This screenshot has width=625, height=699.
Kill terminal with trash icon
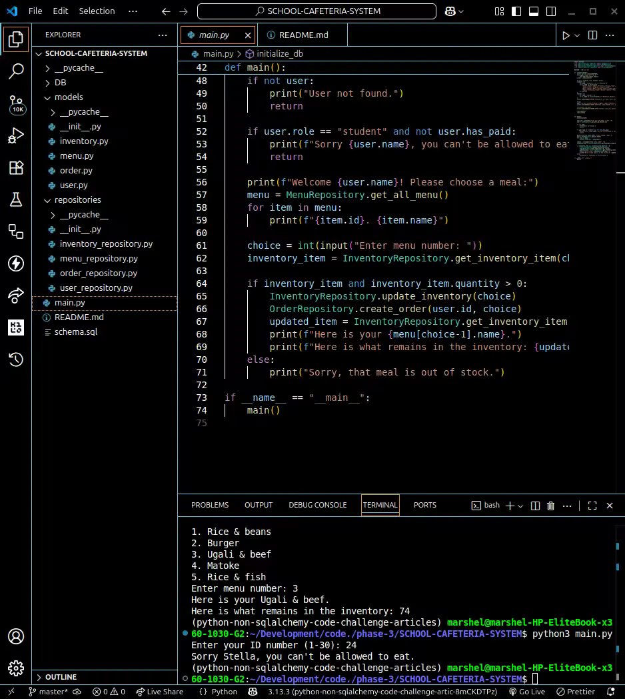[550, 506]
